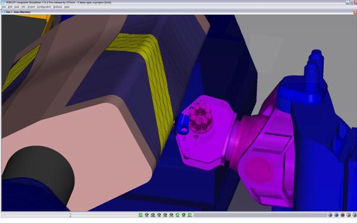Image resolution: width=357 pixels, height=223 pixels.
Task: Open the Info menu
Action: (x=23, y=7)
